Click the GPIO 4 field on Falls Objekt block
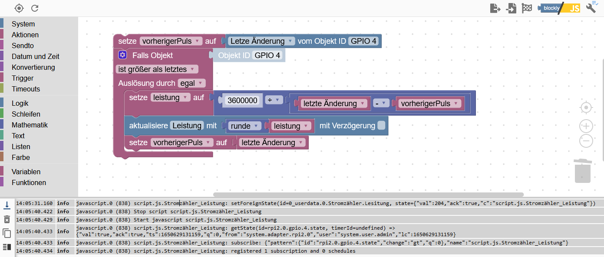 coord(267,55)
